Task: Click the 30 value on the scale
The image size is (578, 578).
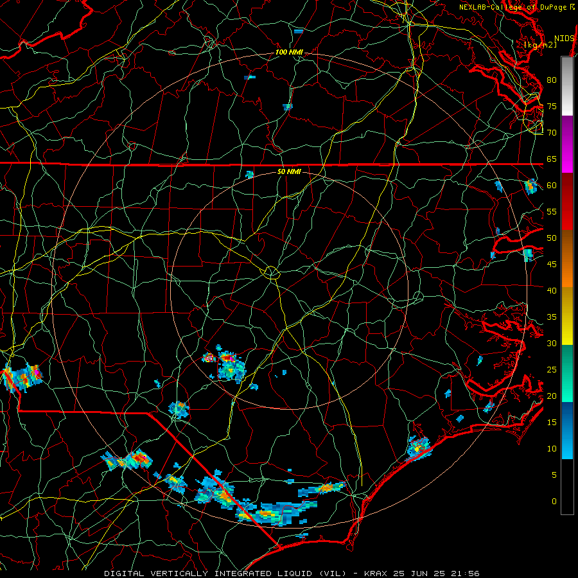Action: [x=552, y=343]
